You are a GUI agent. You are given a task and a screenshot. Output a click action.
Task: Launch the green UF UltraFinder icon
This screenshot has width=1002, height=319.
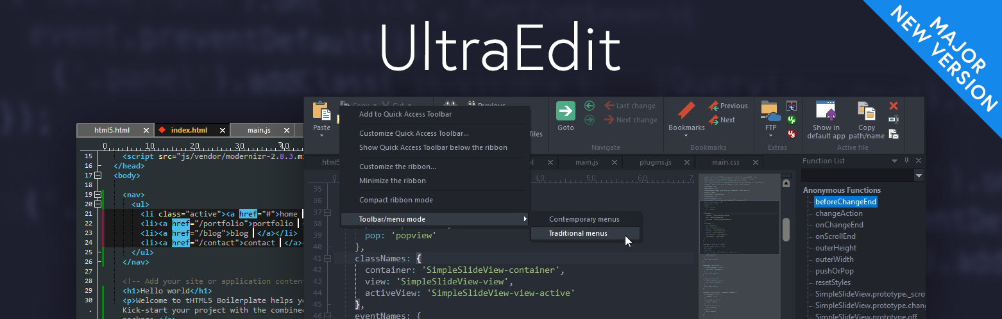pyautogui.click(x=792, y=120)
